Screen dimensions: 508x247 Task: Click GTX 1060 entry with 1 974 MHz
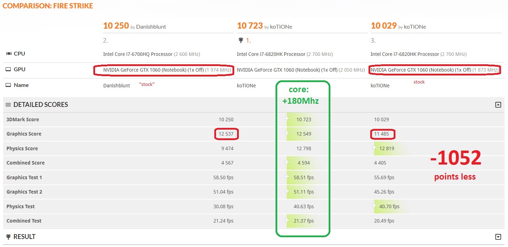(167, 70)
